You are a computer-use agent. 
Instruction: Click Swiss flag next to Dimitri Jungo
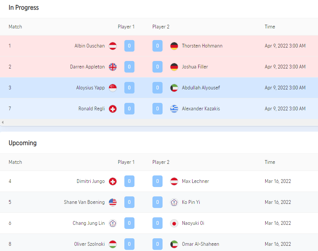[113, 181]
